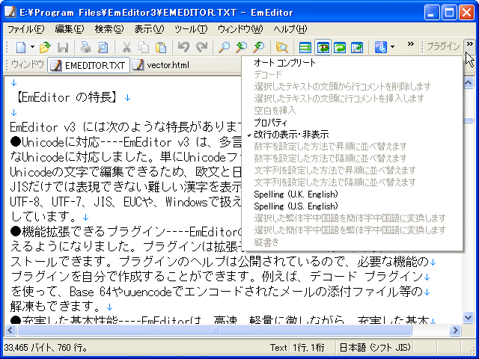Toggle the Wrap by Window icon
This screenshot has height=359, width=479.
pos(340,47)
